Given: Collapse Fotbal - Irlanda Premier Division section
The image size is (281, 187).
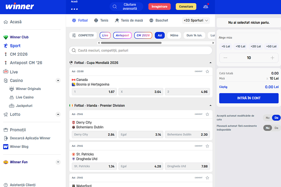Looking at the screenshot, I should point(210,106).
